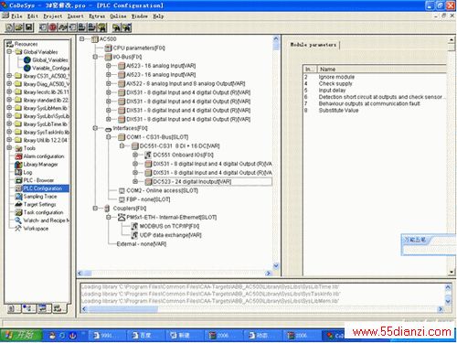
Task: Select Workspace in Resources tree
Action: 36,229
